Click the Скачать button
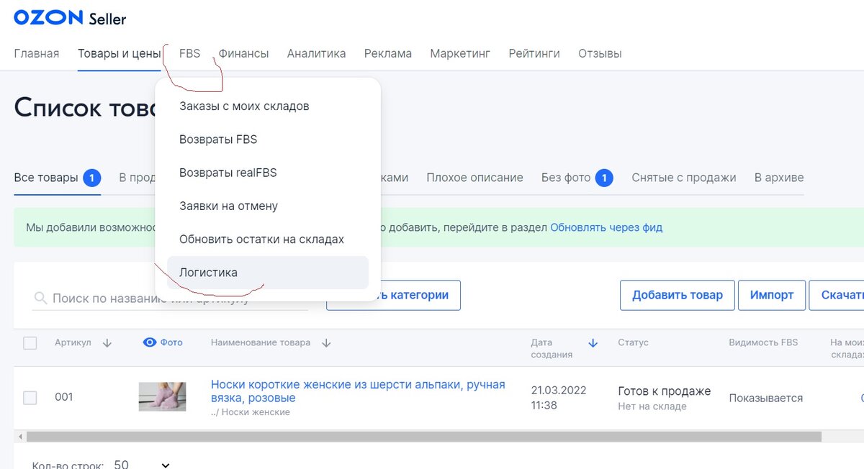Screen dimensions: 864x469 [837, 295]
